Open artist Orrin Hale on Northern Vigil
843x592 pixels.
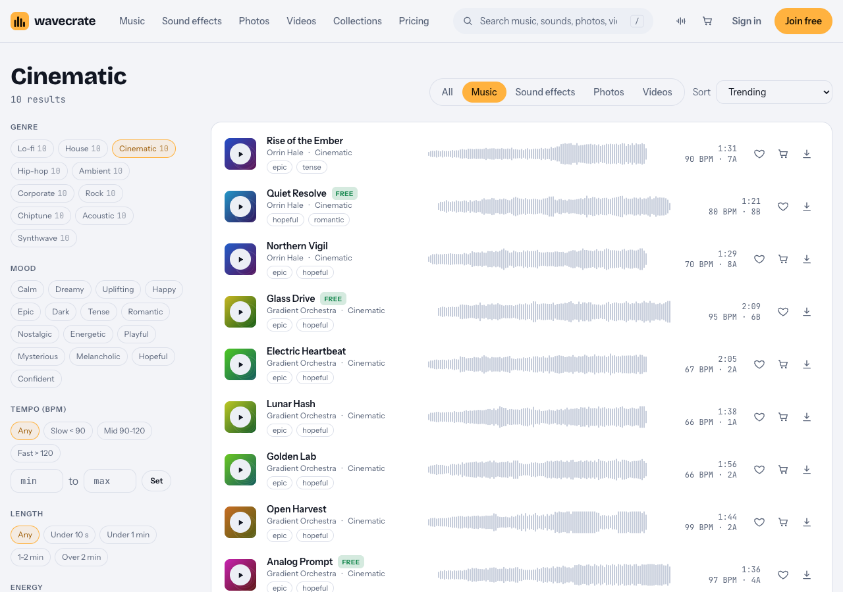coord(285,258)
